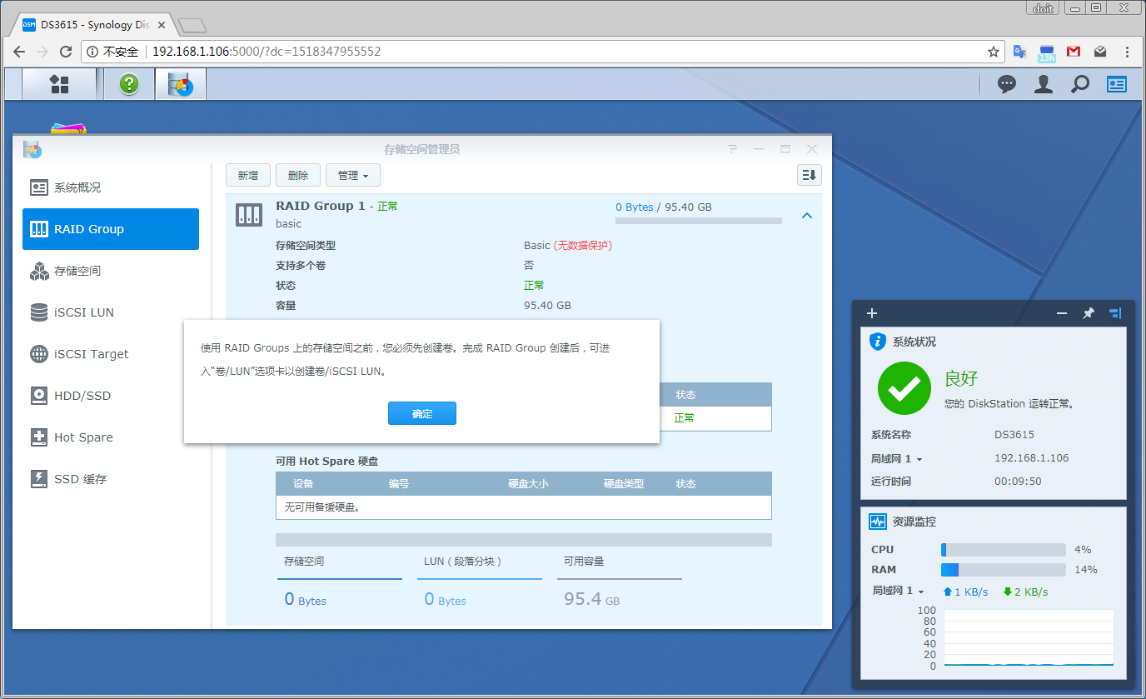Collapse the RAID Group 1 details chevron
Screen dimensions: 1146x699
pyautogui.click(x=806, y=216)
